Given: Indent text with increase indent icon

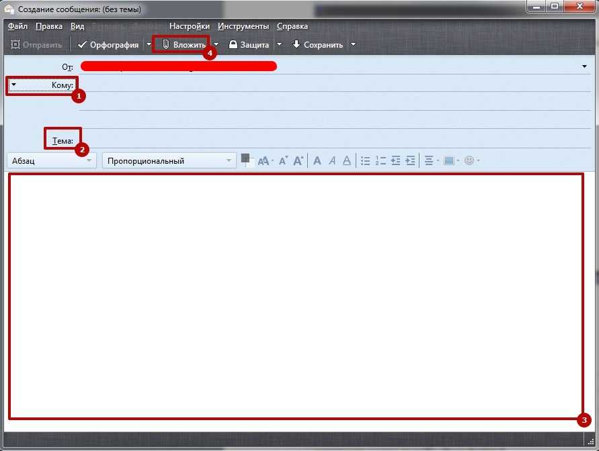Looking at the screenshot, I should (x=411, y=161).
